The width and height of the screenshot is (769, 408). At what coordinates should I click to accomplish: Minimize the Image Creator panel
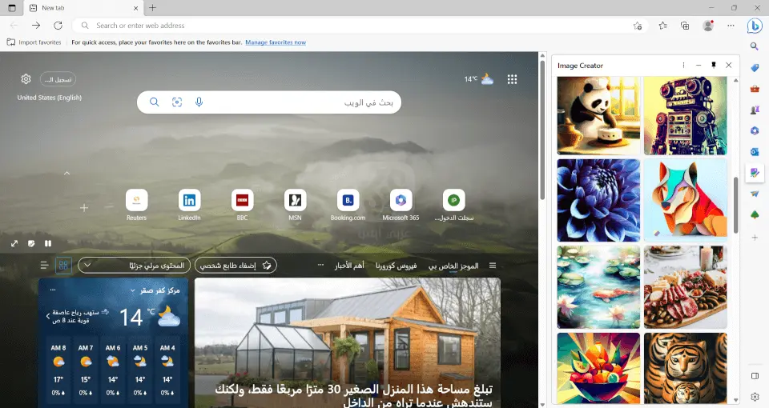(x=699, y=65)
